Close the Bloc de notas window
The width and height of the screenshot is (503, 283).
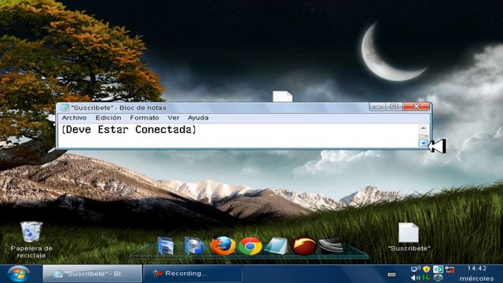pyautogui.click(x=416, y=106)
